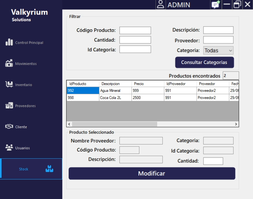The height and width of the screenshot is (199, 253).
Task: Click the Proveedores sidebar icon
Action: click(9, 106)
